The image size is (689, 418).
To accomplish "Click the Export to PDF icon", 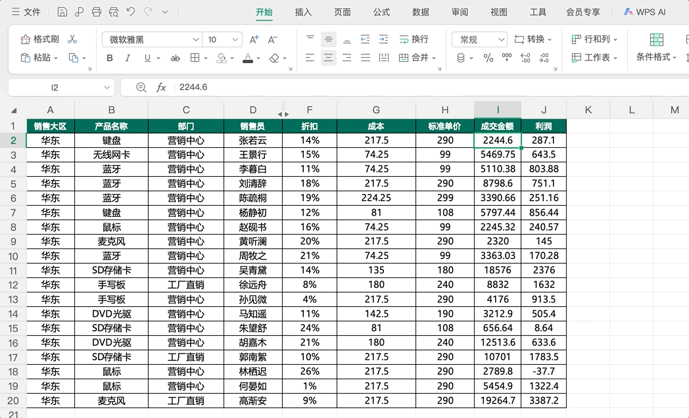I will tap(80, 12).
